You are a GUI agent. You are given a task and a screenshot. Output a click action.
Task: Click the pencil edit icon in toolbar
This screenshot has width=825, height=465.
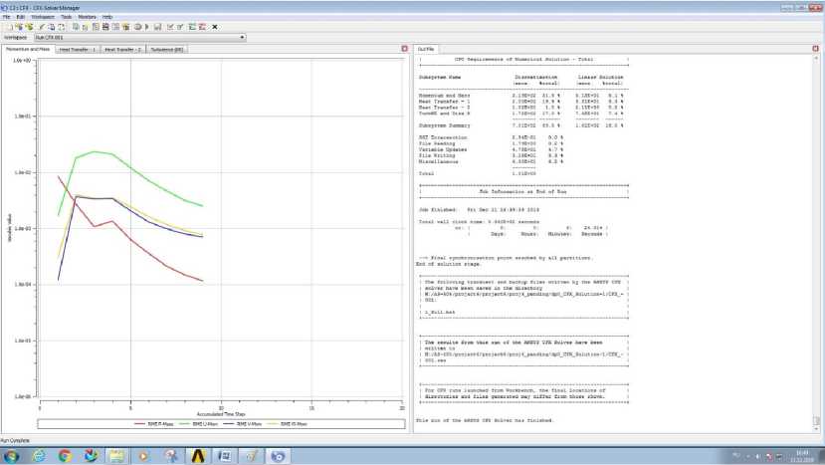click(42, 27)
